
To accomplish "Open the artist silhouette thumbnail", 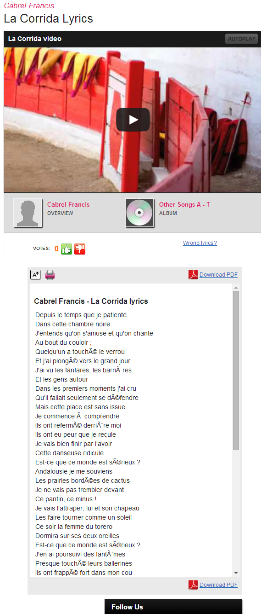I will [x=28, y=213].
